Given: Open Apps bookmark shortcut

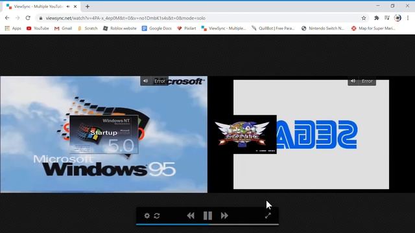Looking at the screenshot, I should click(13, 28).
